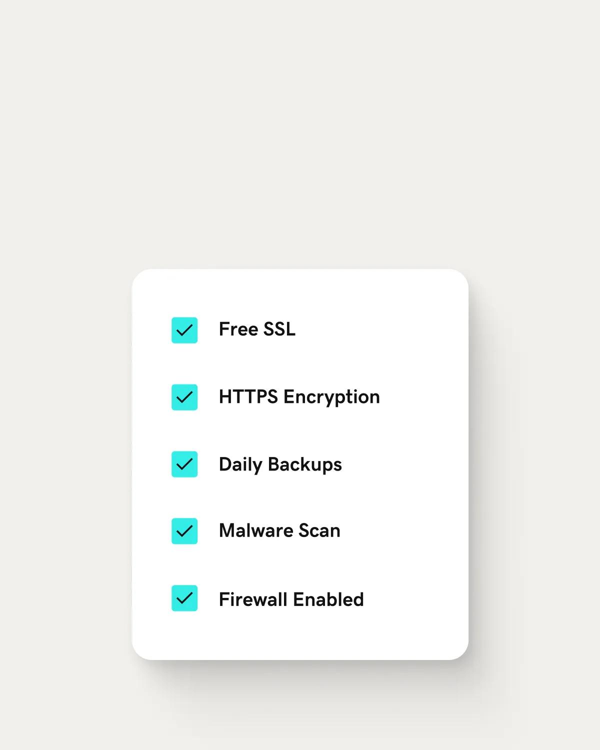This screenshot has width=600, height=750.
Task: Select the HTTPS Encryption label text
Action: [299, 397]
